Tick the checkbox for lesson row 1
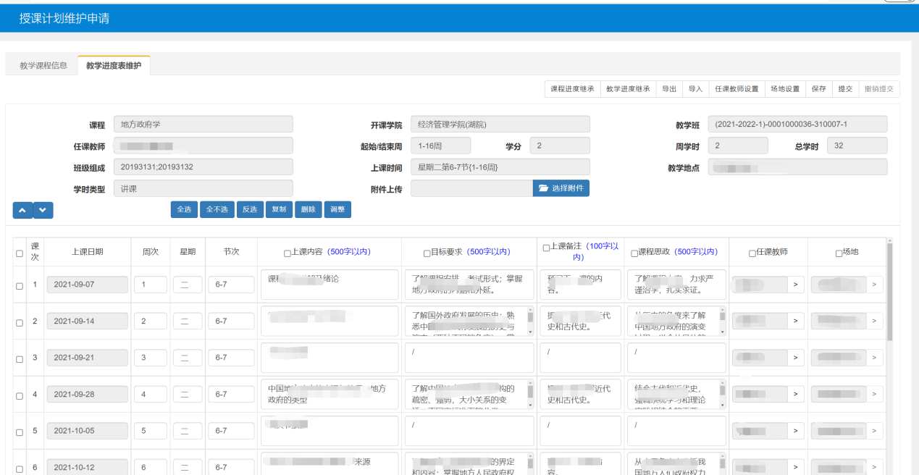Viewport: 919px width, 475px height. 20,285
